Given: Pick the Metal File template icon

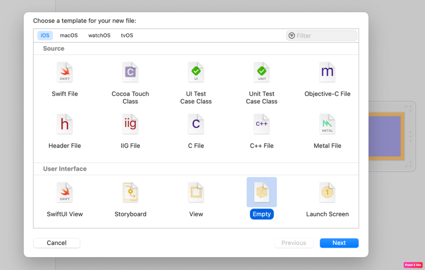Looking at the screenshot, I should point(327,124).
